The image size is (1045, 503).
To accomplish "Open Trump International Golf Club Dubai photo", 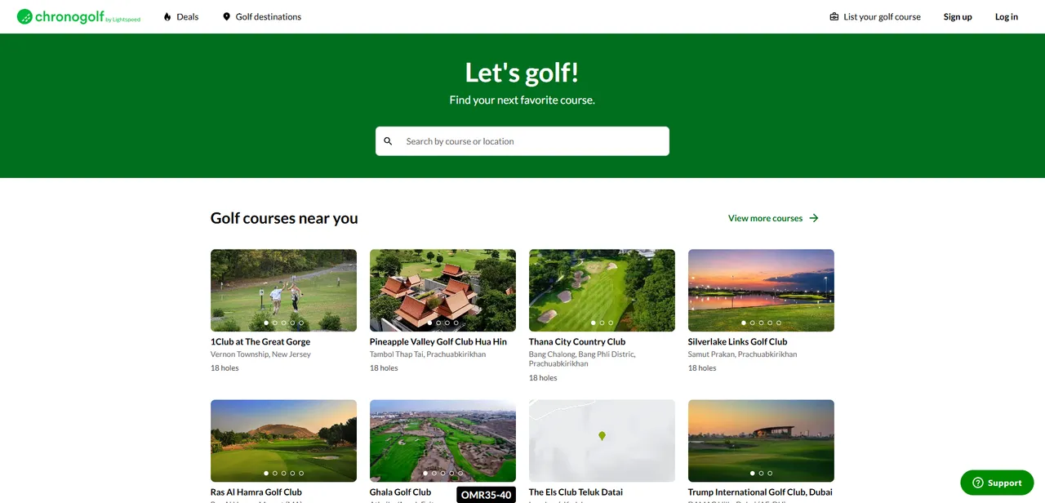I will tap(761, 440).
